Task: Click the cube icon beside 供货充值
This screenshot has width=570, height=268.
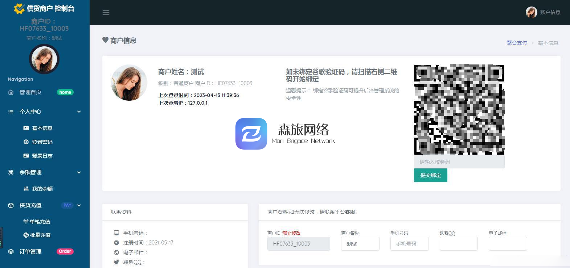Action: [x=11, y=205]
